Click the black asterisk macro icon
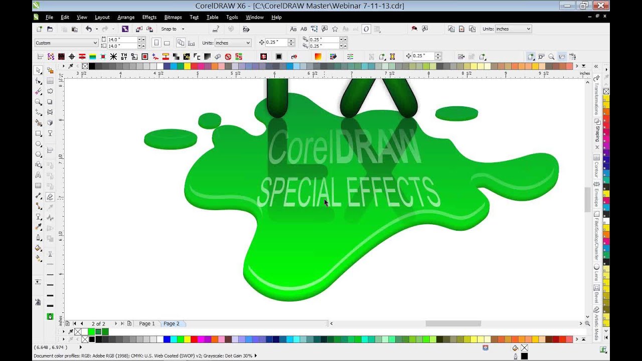642x361 pixels. [x=113, y=57]
